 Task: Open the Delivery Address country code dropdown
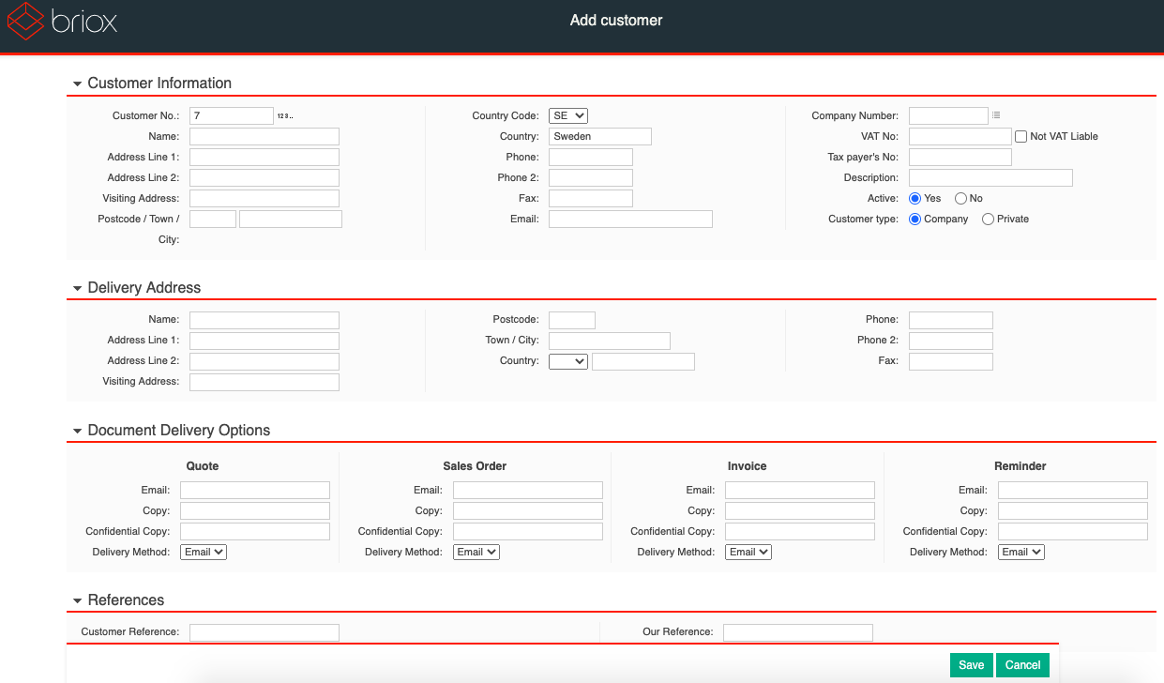568,360
